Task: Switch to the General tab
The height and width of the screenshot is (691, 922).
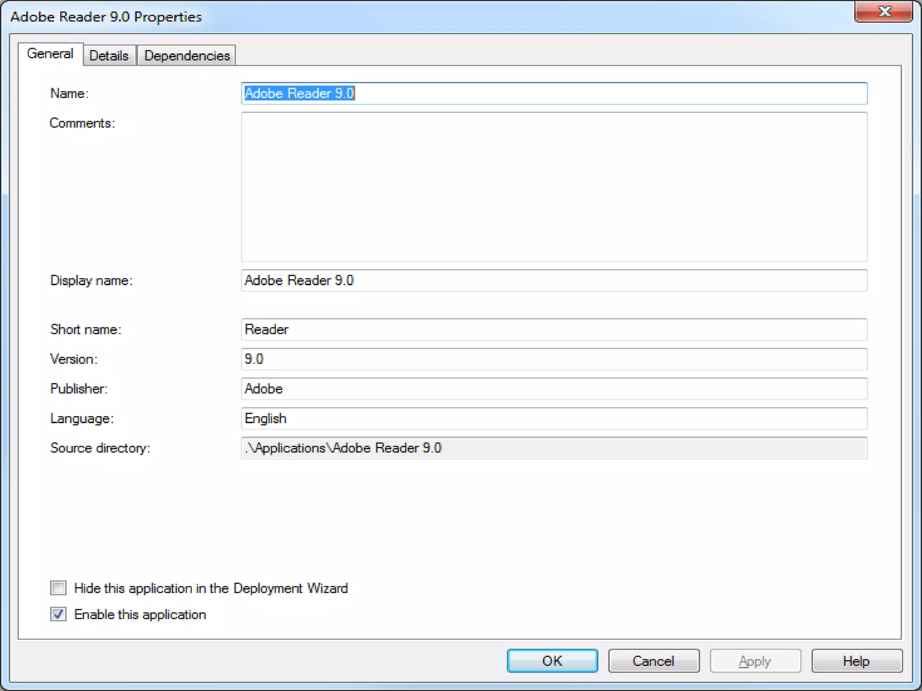Action: 50,54
